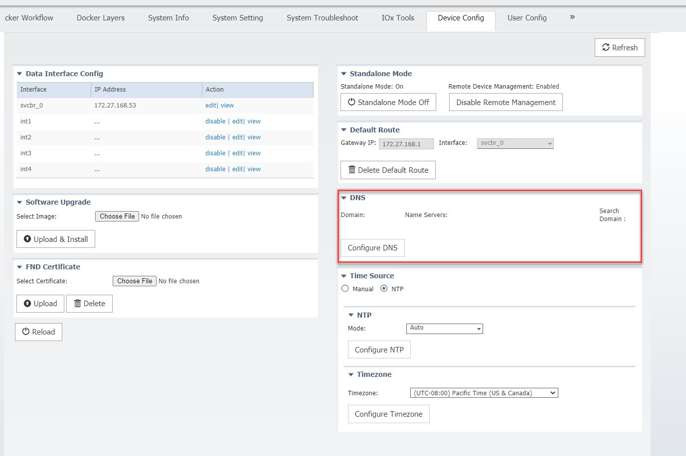Disable the int4 interface
This screenshot has height=456, width=686.
click(x=215, y=169)
